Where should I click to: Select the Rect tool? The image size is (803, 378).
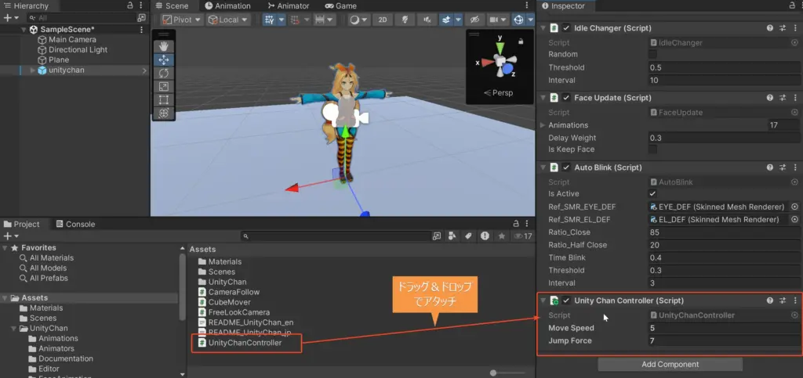point(164,100)
